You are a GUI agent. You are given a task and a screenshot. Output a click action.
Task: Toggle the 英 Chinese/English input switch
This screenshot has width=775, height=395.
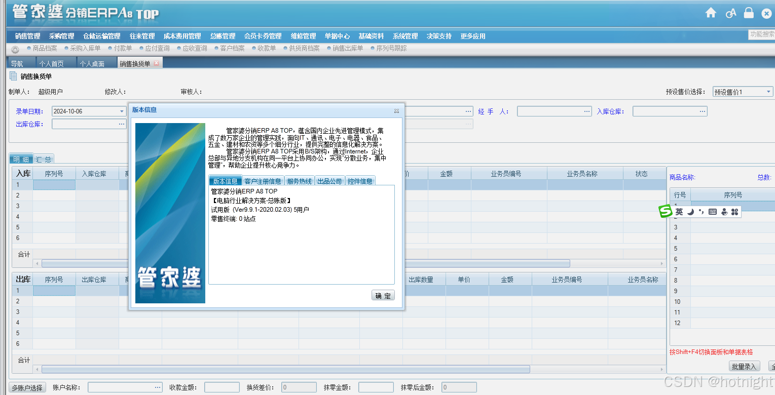click(679, 212)
